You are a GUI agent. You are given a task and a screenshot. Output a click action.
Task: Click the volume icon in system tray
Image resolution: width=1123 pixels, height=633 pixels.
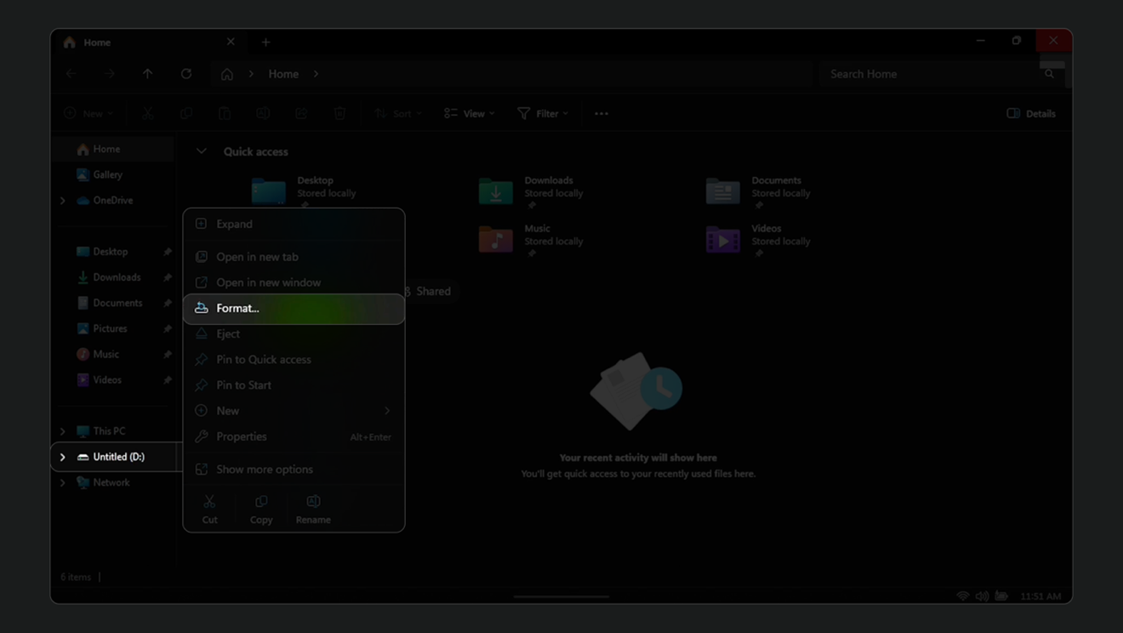click(982, 596)
